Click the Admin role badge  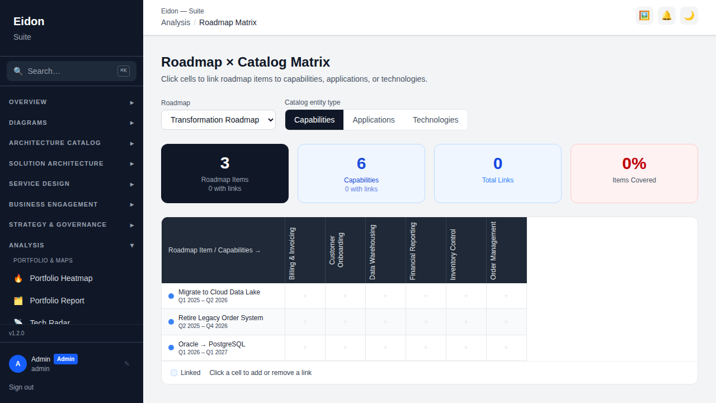tap(65, 359)
